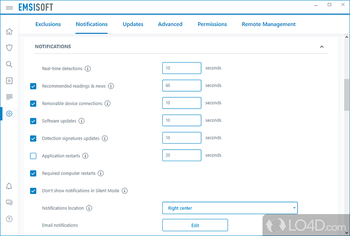Screen dimensions: 350x236
Task: Switch to the Remote Management tab
Action: 269,24
